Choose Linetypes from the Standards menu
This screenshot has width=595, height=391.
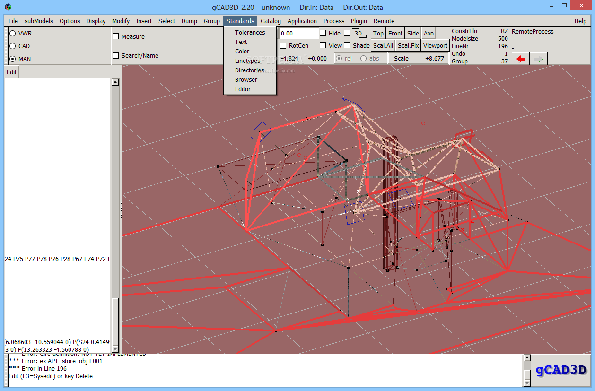(x=250, y=61)
